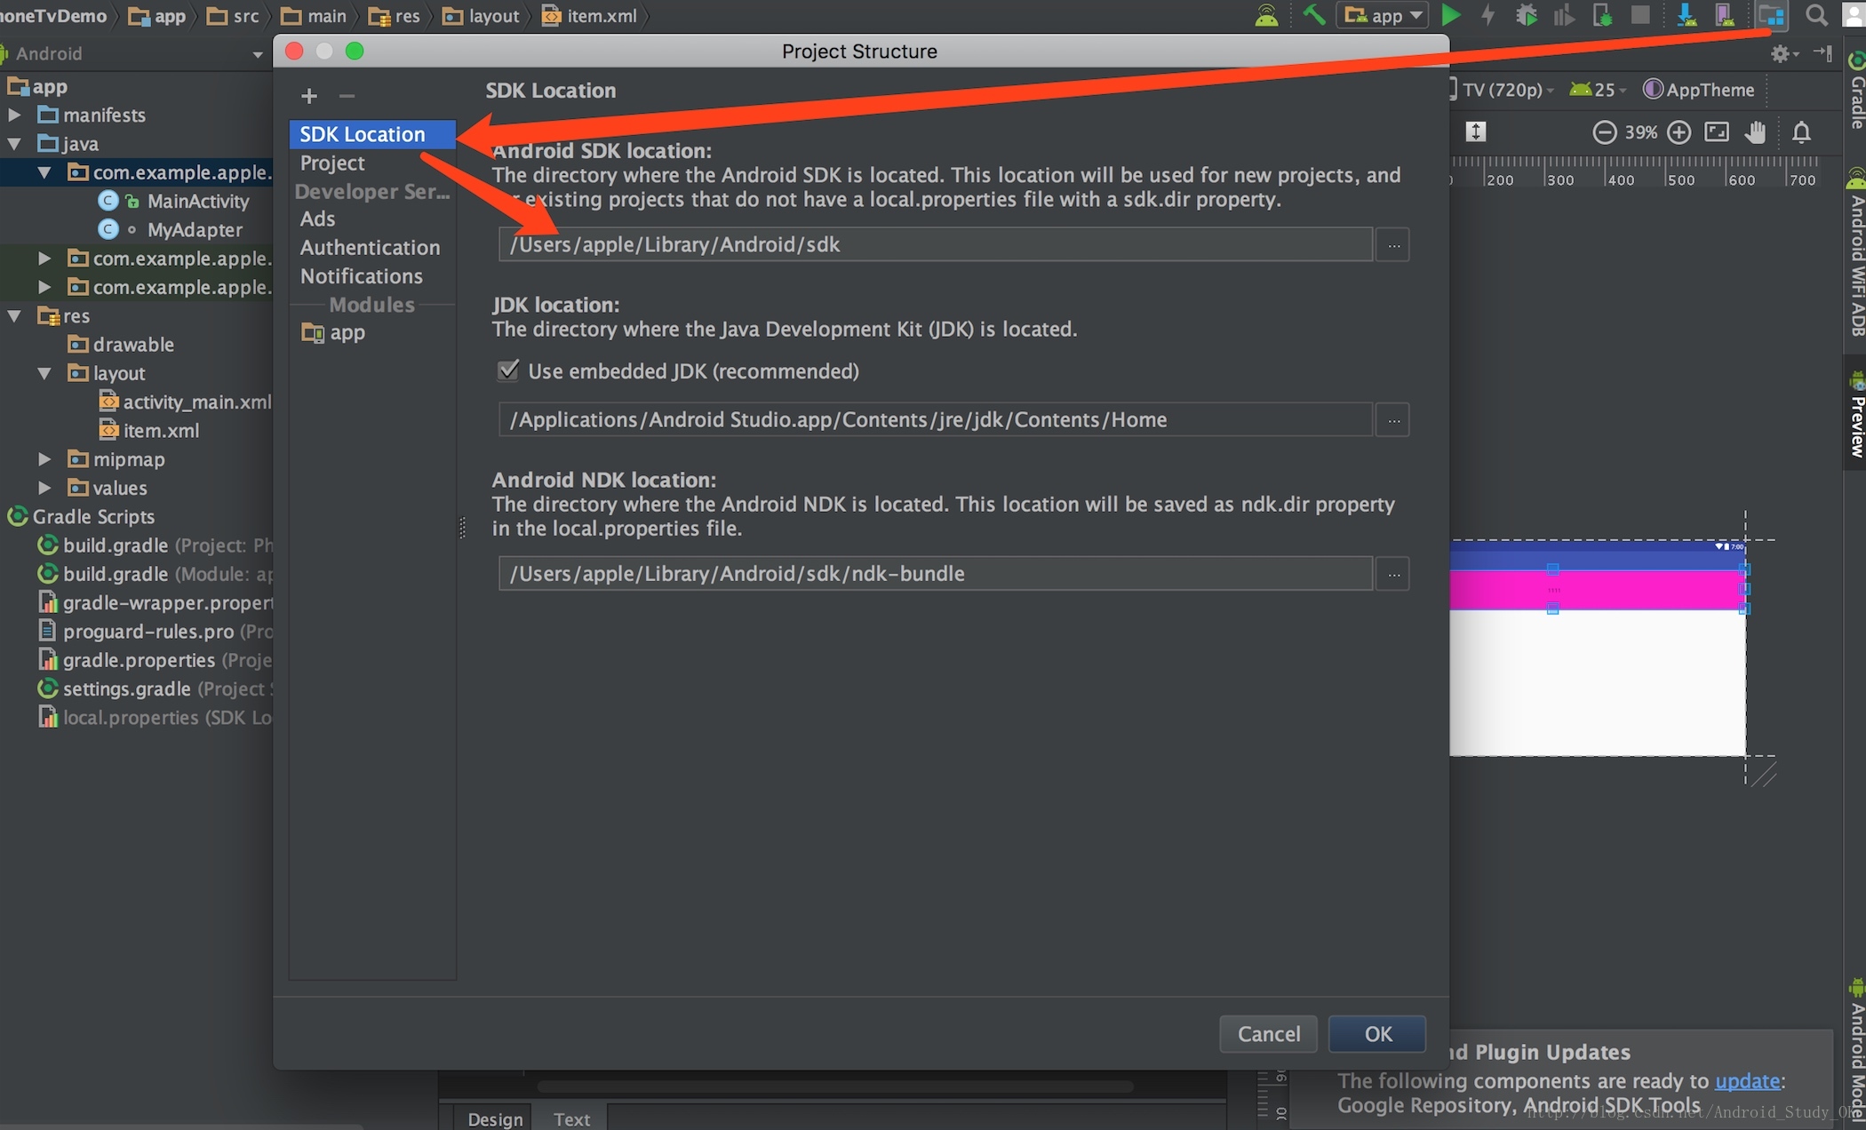The image size is (1866, 1130).
Task: Click OK to confirm SDK settings
Action: click(1378, 1031)
